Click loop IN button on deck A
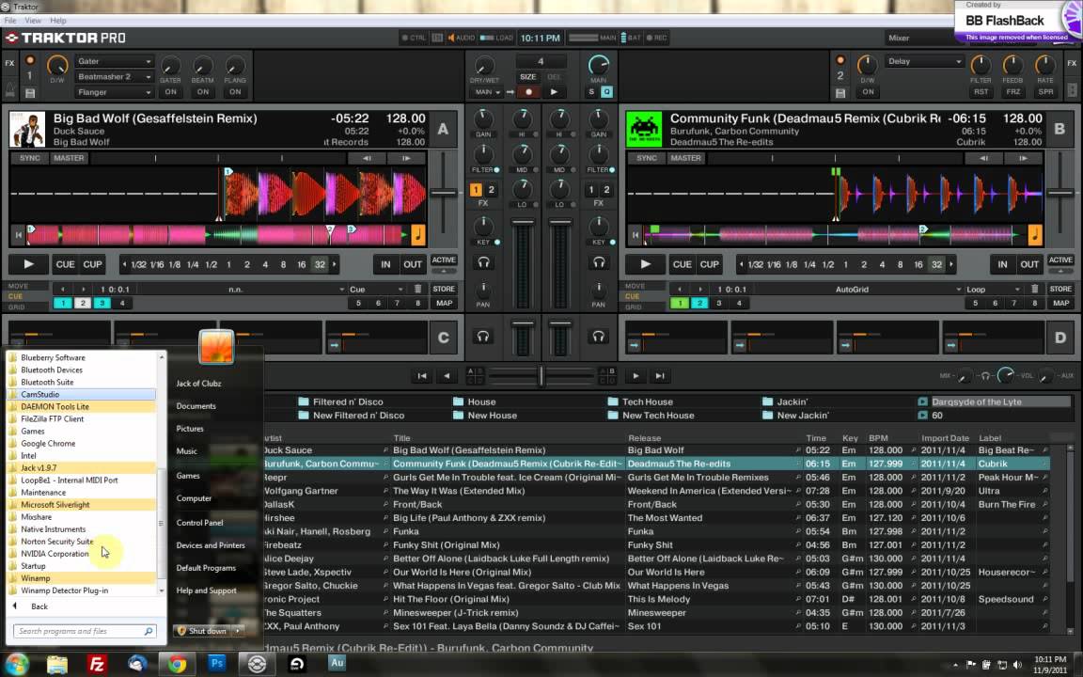Viewport: 1083px width, 677px height. [x=385, y=264]
